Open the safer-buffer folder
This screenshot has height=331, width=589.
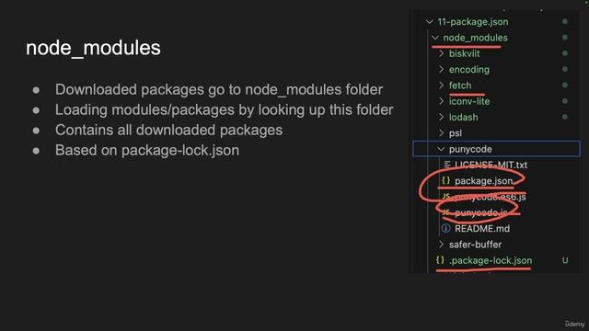[x=475, y=245]
